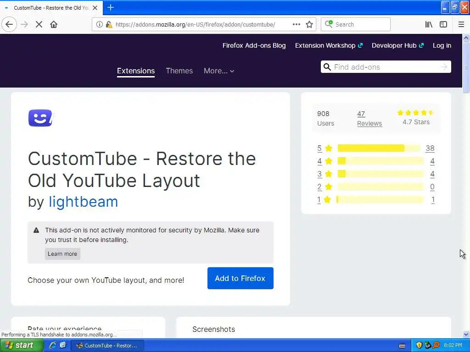Image resolution: width=470 pixels, height=352 pixels.
Task: Click the padlock with warning icon
Action: 109,24
